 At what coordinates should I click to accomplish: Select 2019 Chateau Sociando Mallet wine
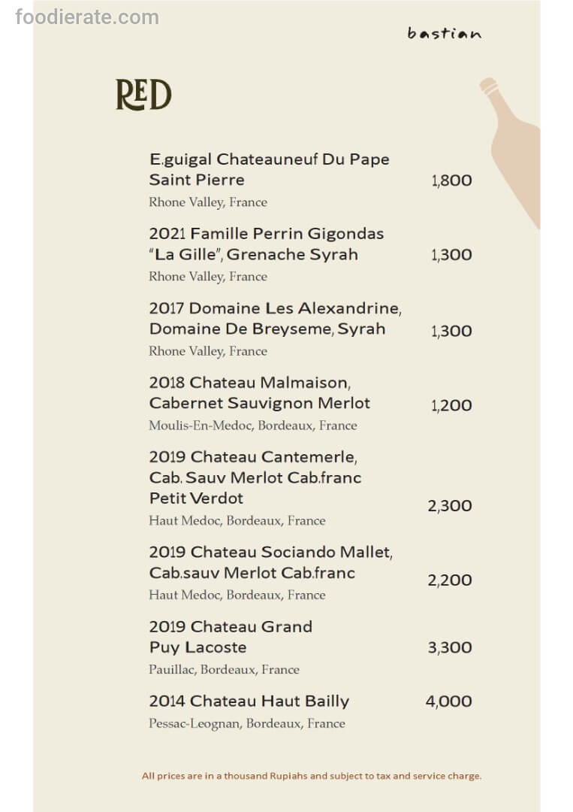[270, 562]
